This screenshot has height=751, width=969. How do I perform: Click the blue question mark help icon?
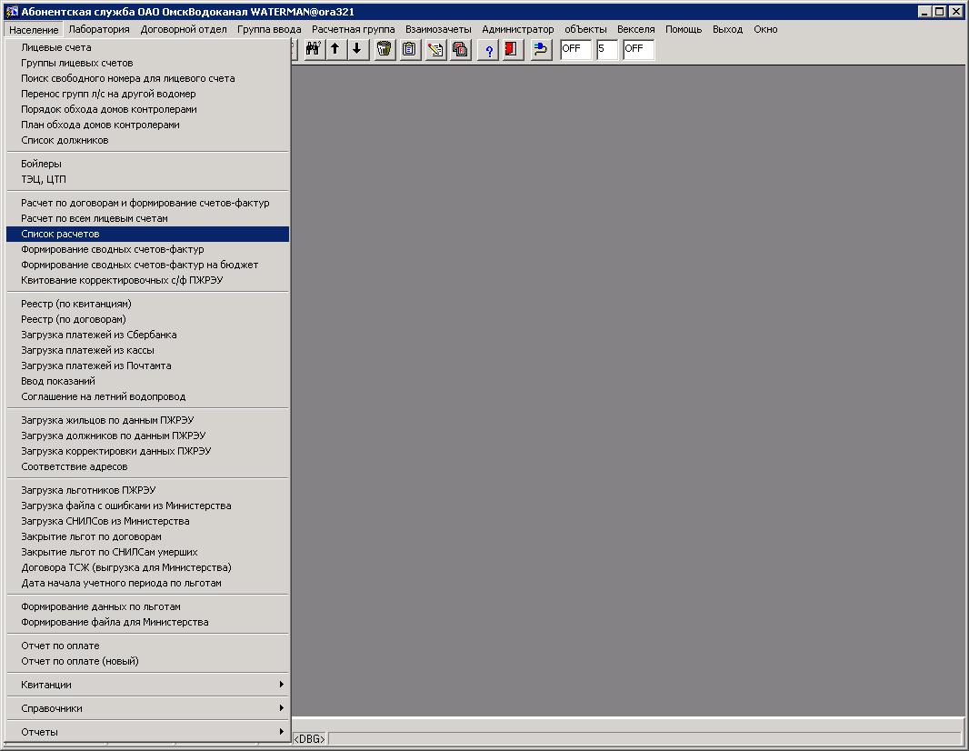488,49
